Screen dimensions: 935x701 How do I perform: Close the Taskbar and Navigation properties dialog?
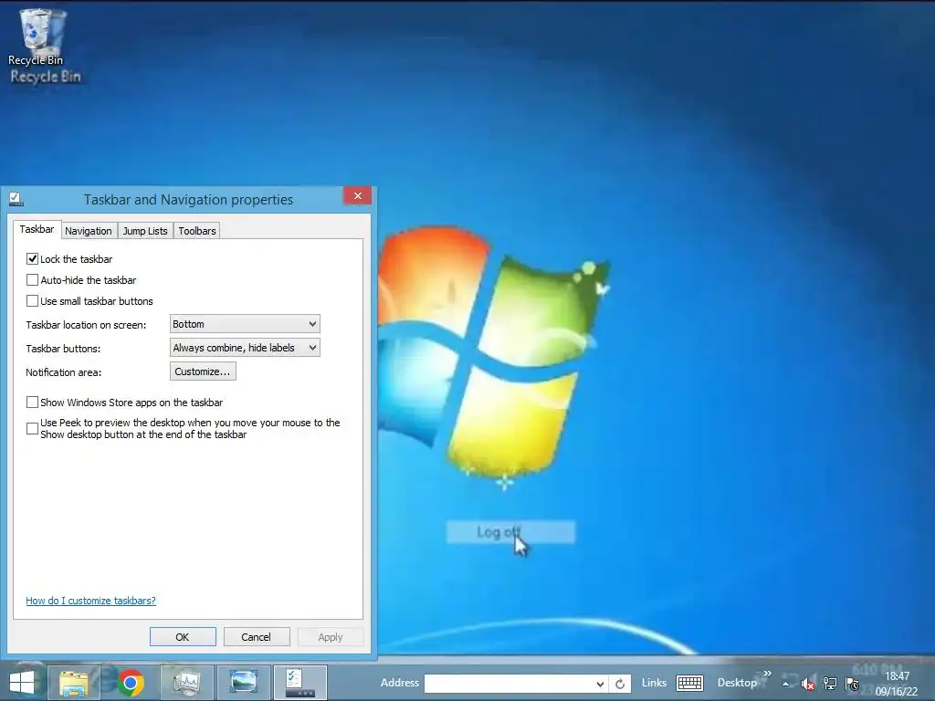tap(357, 195)
